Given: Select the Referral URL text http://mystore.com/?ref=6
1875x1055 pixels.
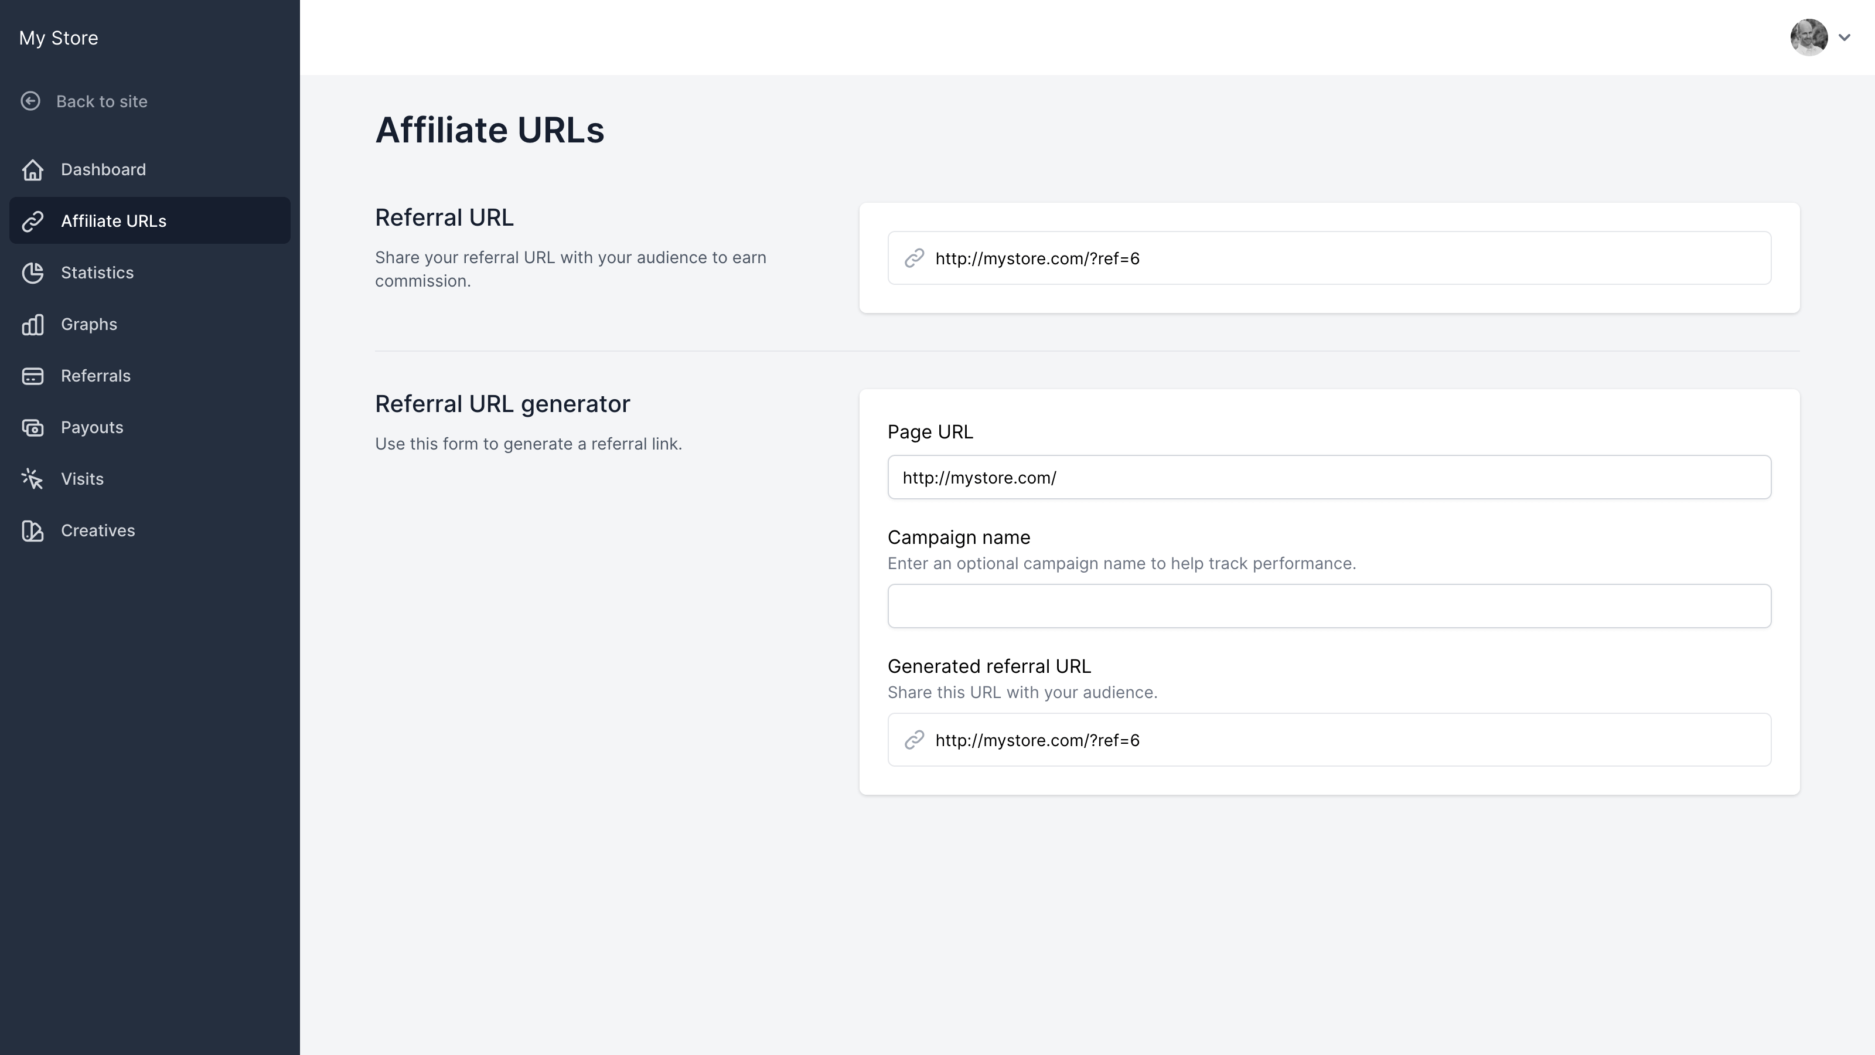Looking at the screenshot, I should tap(1037, 258).
